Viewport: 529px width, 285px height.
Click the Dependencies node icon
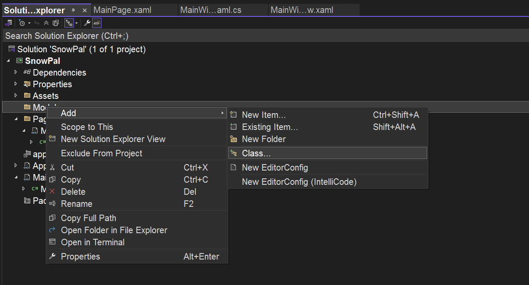[27, 73]
